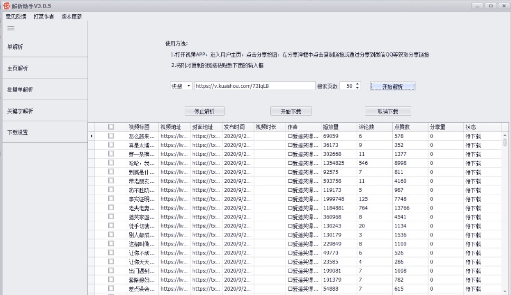Sort by the 播放量 column header
This screenshot has height=295, width=511.
click(x=339, y=127)
